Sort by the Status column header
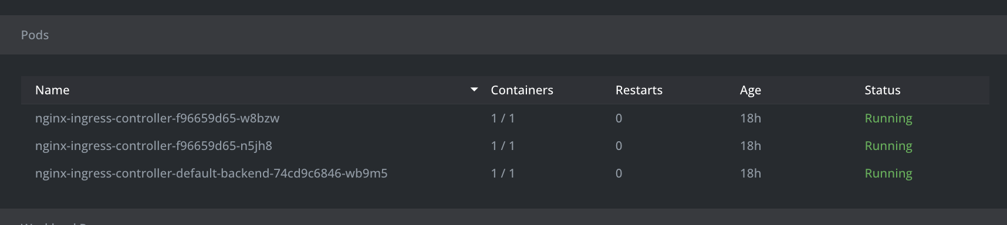1007x225 pixels. click(882, 90)
